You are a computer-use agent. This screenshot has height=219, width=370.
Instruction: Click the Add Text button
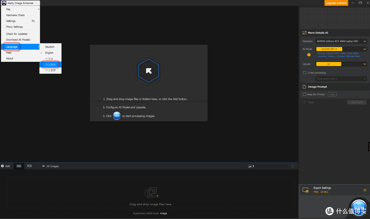tap(357, 102)
